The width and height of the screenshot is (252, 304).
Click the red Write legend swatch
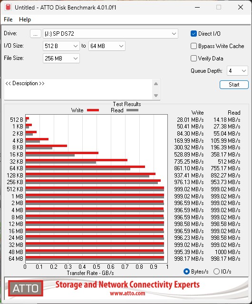pyautogui.click(x=93, y=110)
